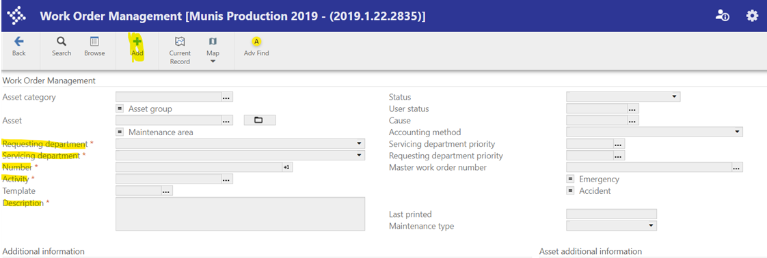Open the user info icon
The height and width of the screenshot is (258, 767).
722,16
